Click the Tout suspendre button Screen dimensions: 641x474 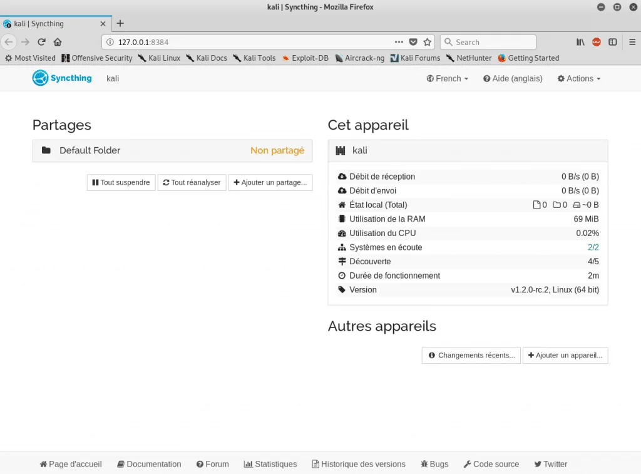coord(121,182)
